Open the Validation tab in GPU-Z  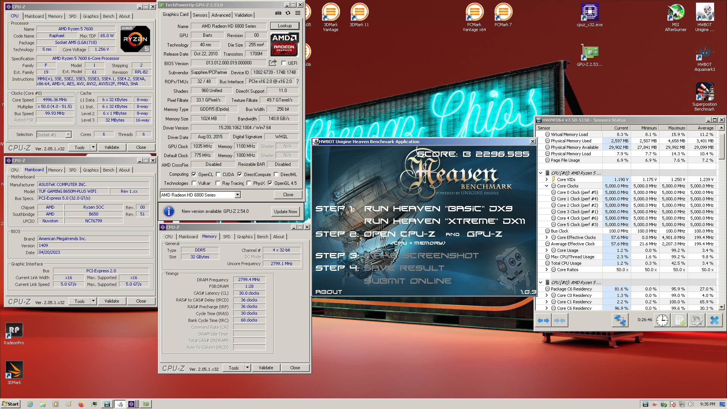tap(243, 15)
